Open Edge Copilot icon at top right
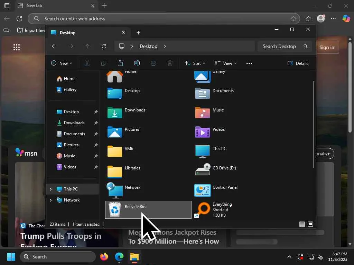The image size is (354, 265). click(x=346, y=19)
